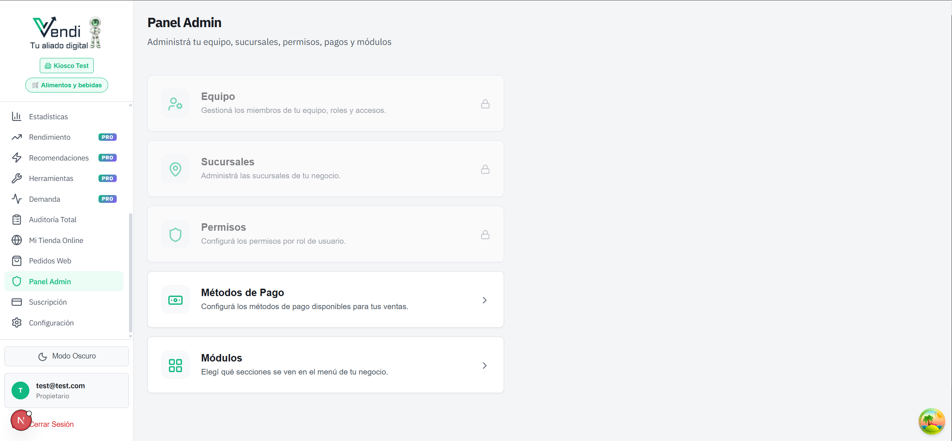Select Panel Admin in the sidebar menu

click(x=50, y=281)
